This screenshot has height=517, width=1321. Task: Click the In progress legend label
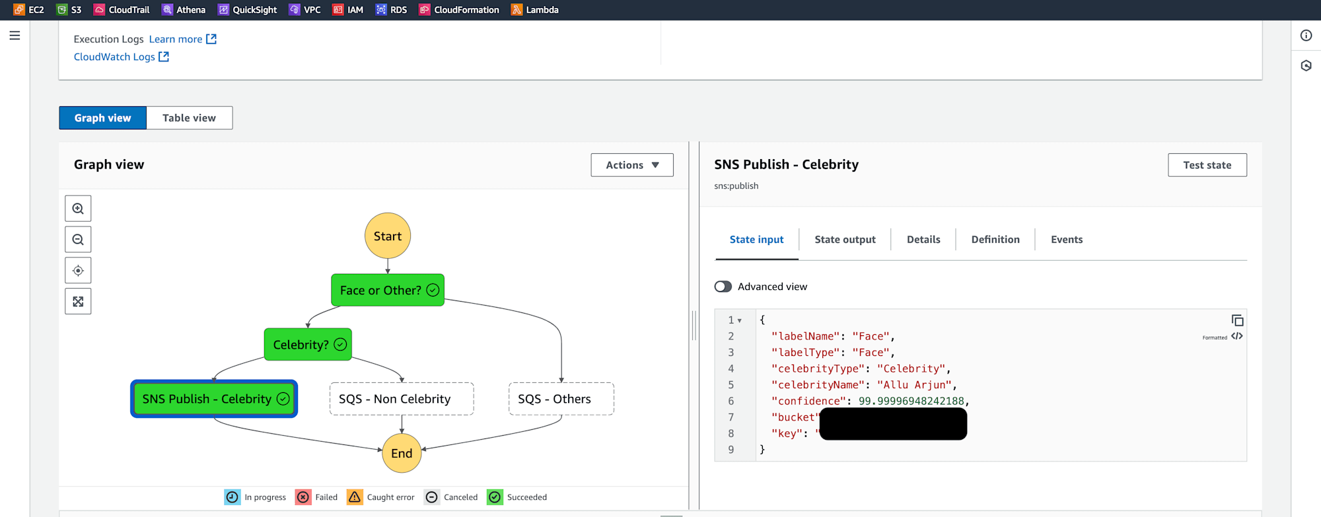click(x=266, y=497)
